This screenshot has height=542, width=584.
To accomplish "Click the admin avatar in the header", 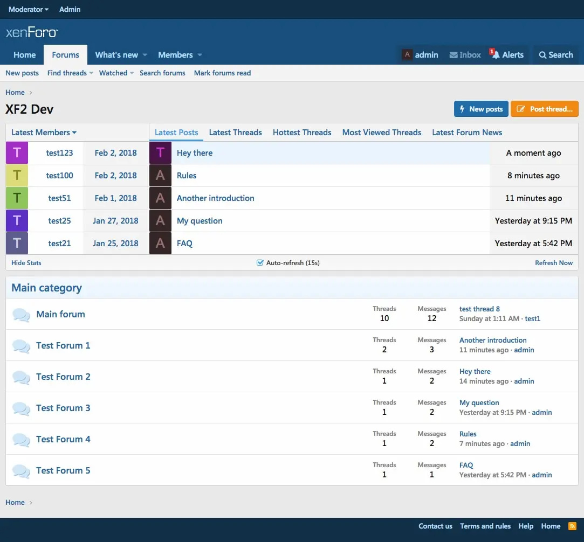I will click(407, 54).
